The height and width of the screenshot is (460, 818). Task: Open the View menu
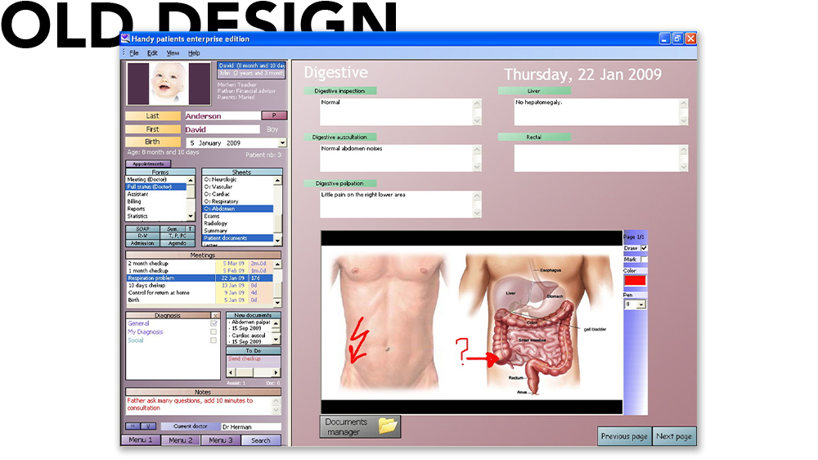tap(173, 53)
